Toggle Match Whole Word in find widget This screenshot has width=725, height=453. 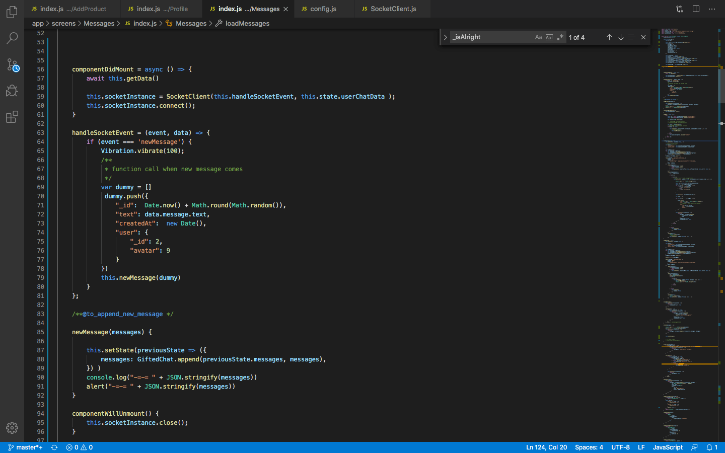tap(549, 37)
